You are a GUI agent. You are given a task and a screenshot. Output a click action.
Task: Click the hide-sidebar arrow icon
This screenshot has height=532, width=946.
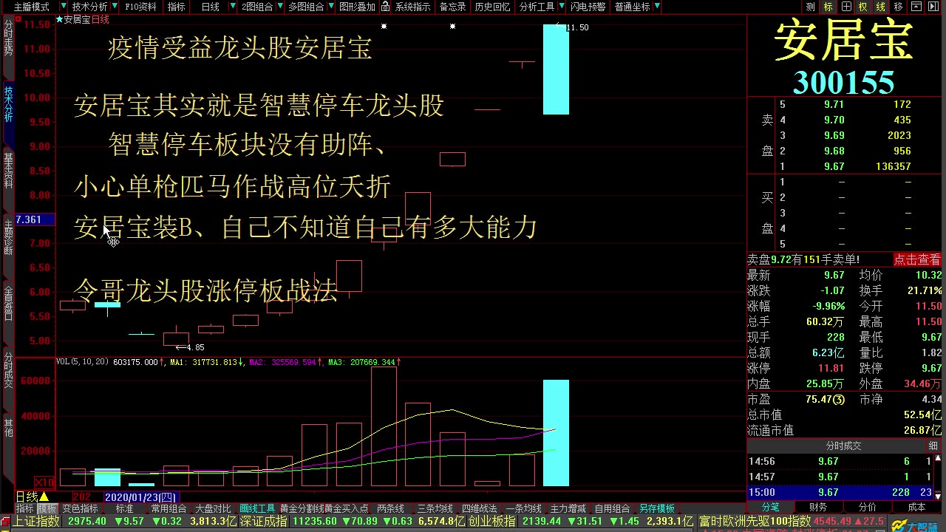coord(935,7)
